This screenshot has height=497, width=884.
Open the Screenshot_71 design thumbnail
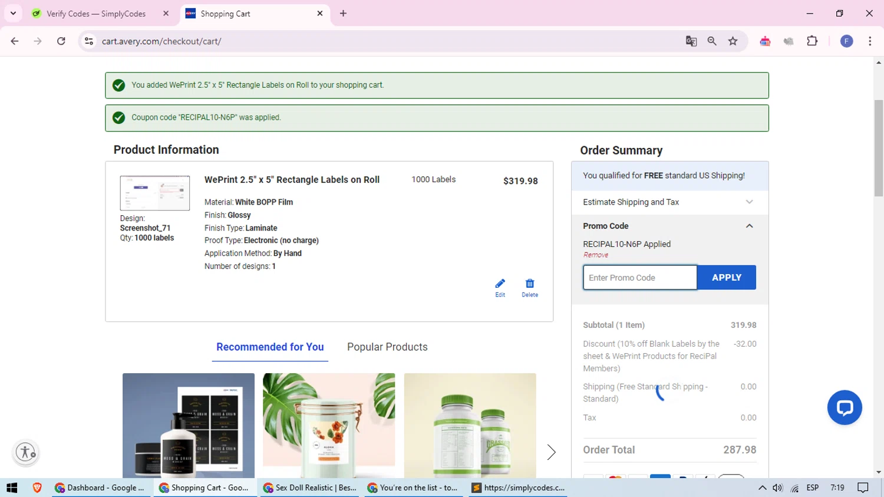(x=155, y=193)
